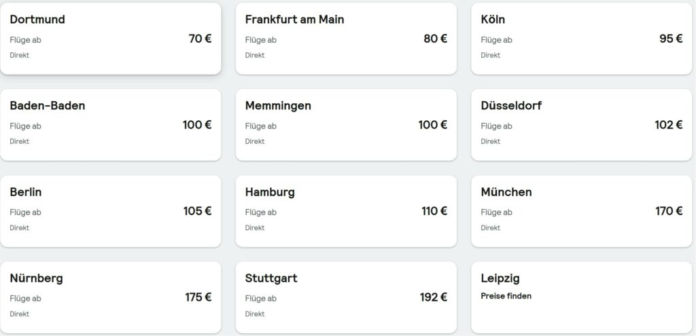Open the Dortmund flights card
This screenshot has height=336, width=696.
pos(111,39)
